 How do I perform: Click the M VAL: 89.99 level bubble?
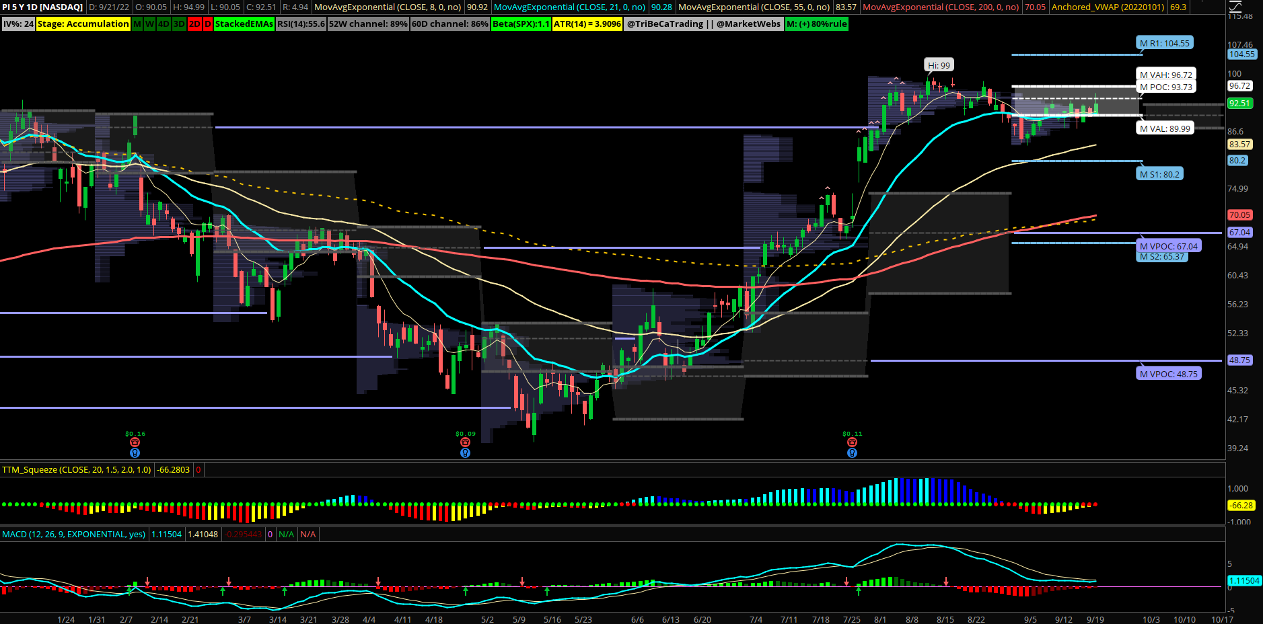tap(1165, 128)
